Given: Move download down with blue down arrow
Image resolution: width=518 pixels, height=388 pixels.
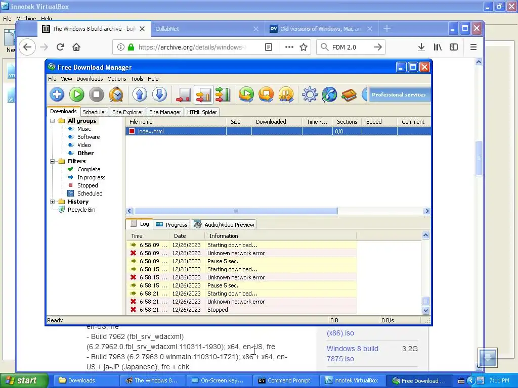Looking at the screenshot, I should [159, 94].
